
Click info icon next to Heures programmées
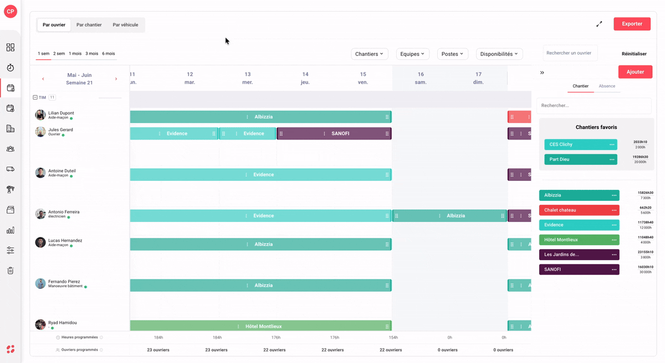point(101,338)
